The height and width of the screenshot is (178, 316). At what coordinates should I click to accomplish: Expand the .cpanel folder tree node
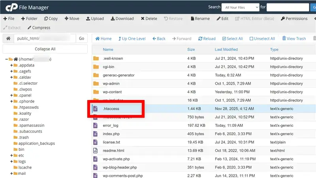pos(11,95)
